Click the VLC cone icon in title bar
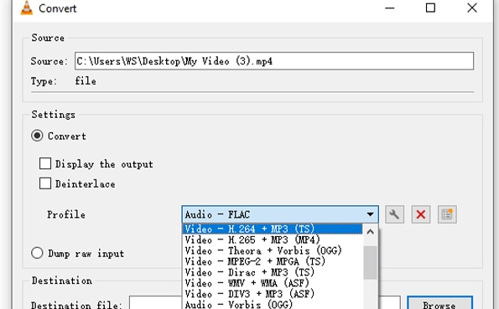The height and width of the screenshot is (309, 499). click(x=27, y=8)
